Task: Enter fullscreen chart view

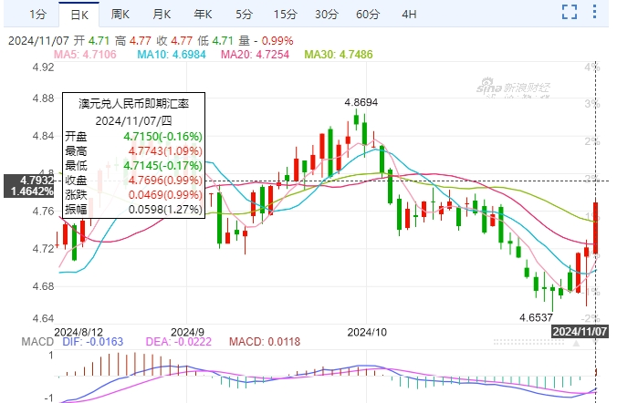Action: point(570,12)
